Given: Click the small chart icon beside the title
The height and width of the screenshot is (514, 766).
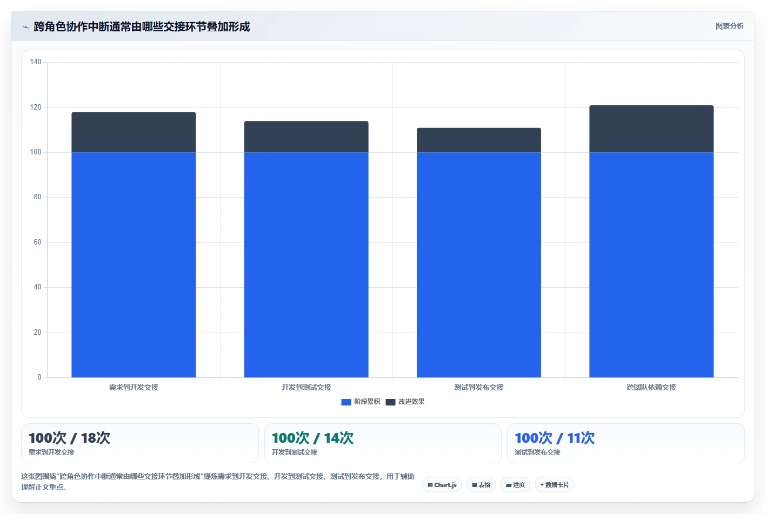Looking at the screenshot, I should 25,27.
